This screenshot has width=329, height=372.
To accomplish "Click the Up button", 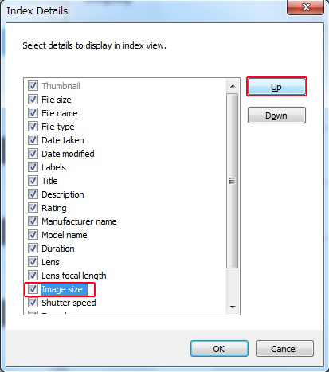I will pyautogui.click(x=276, y=87).
